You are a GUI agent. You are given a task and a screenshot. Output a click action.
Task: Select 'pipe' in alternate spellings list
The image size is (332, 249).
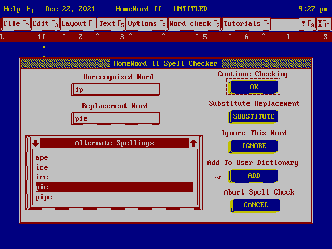(114, 197)
